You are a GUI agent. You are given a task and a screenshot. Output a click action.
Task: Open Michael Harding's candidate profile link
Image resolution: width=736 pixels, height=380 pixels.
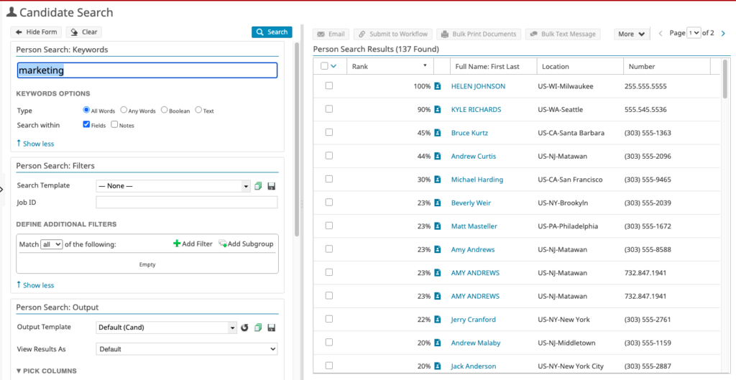[x=477, y=180]
